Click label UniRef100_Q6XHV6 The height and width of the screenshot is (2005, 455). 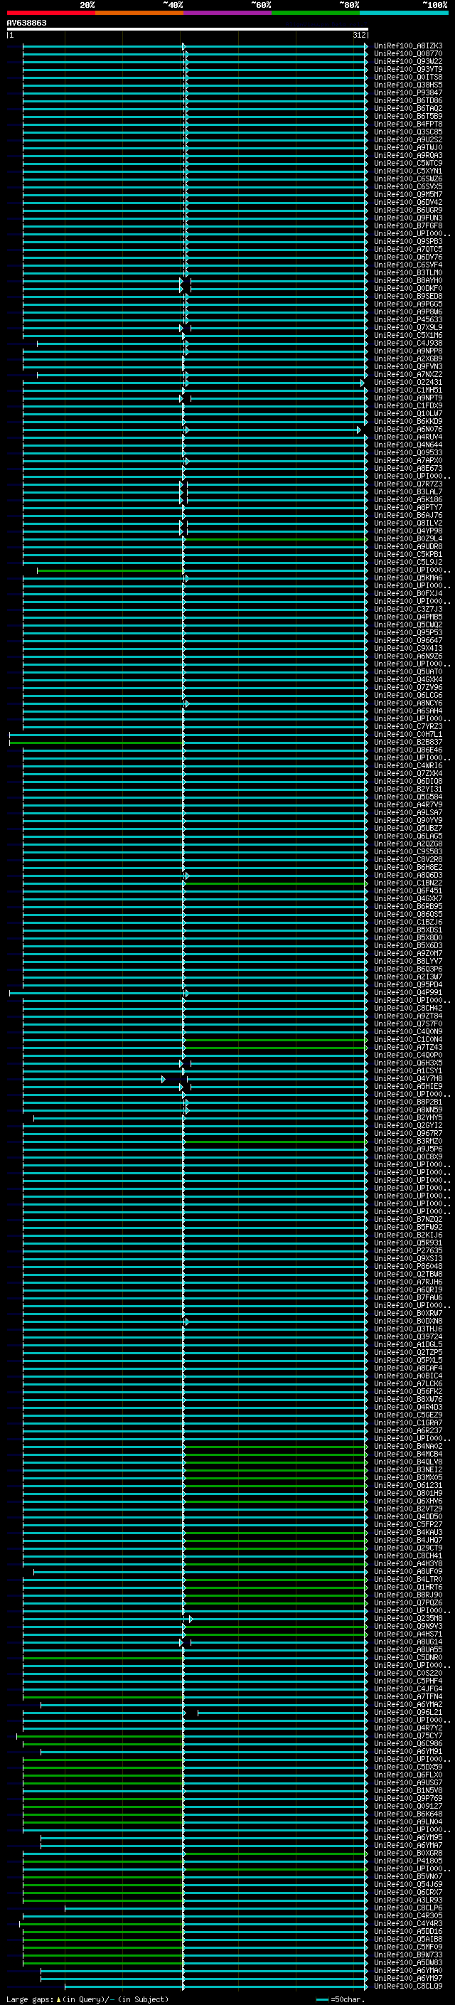[x=408, y=1501]
